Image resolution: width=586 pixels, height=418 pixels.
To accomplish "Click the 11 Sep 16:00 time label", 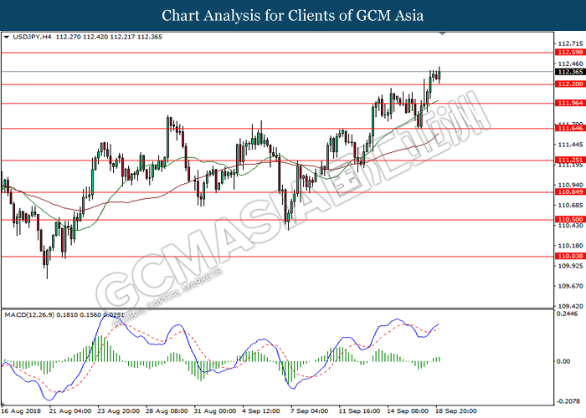I will [359, 411].
